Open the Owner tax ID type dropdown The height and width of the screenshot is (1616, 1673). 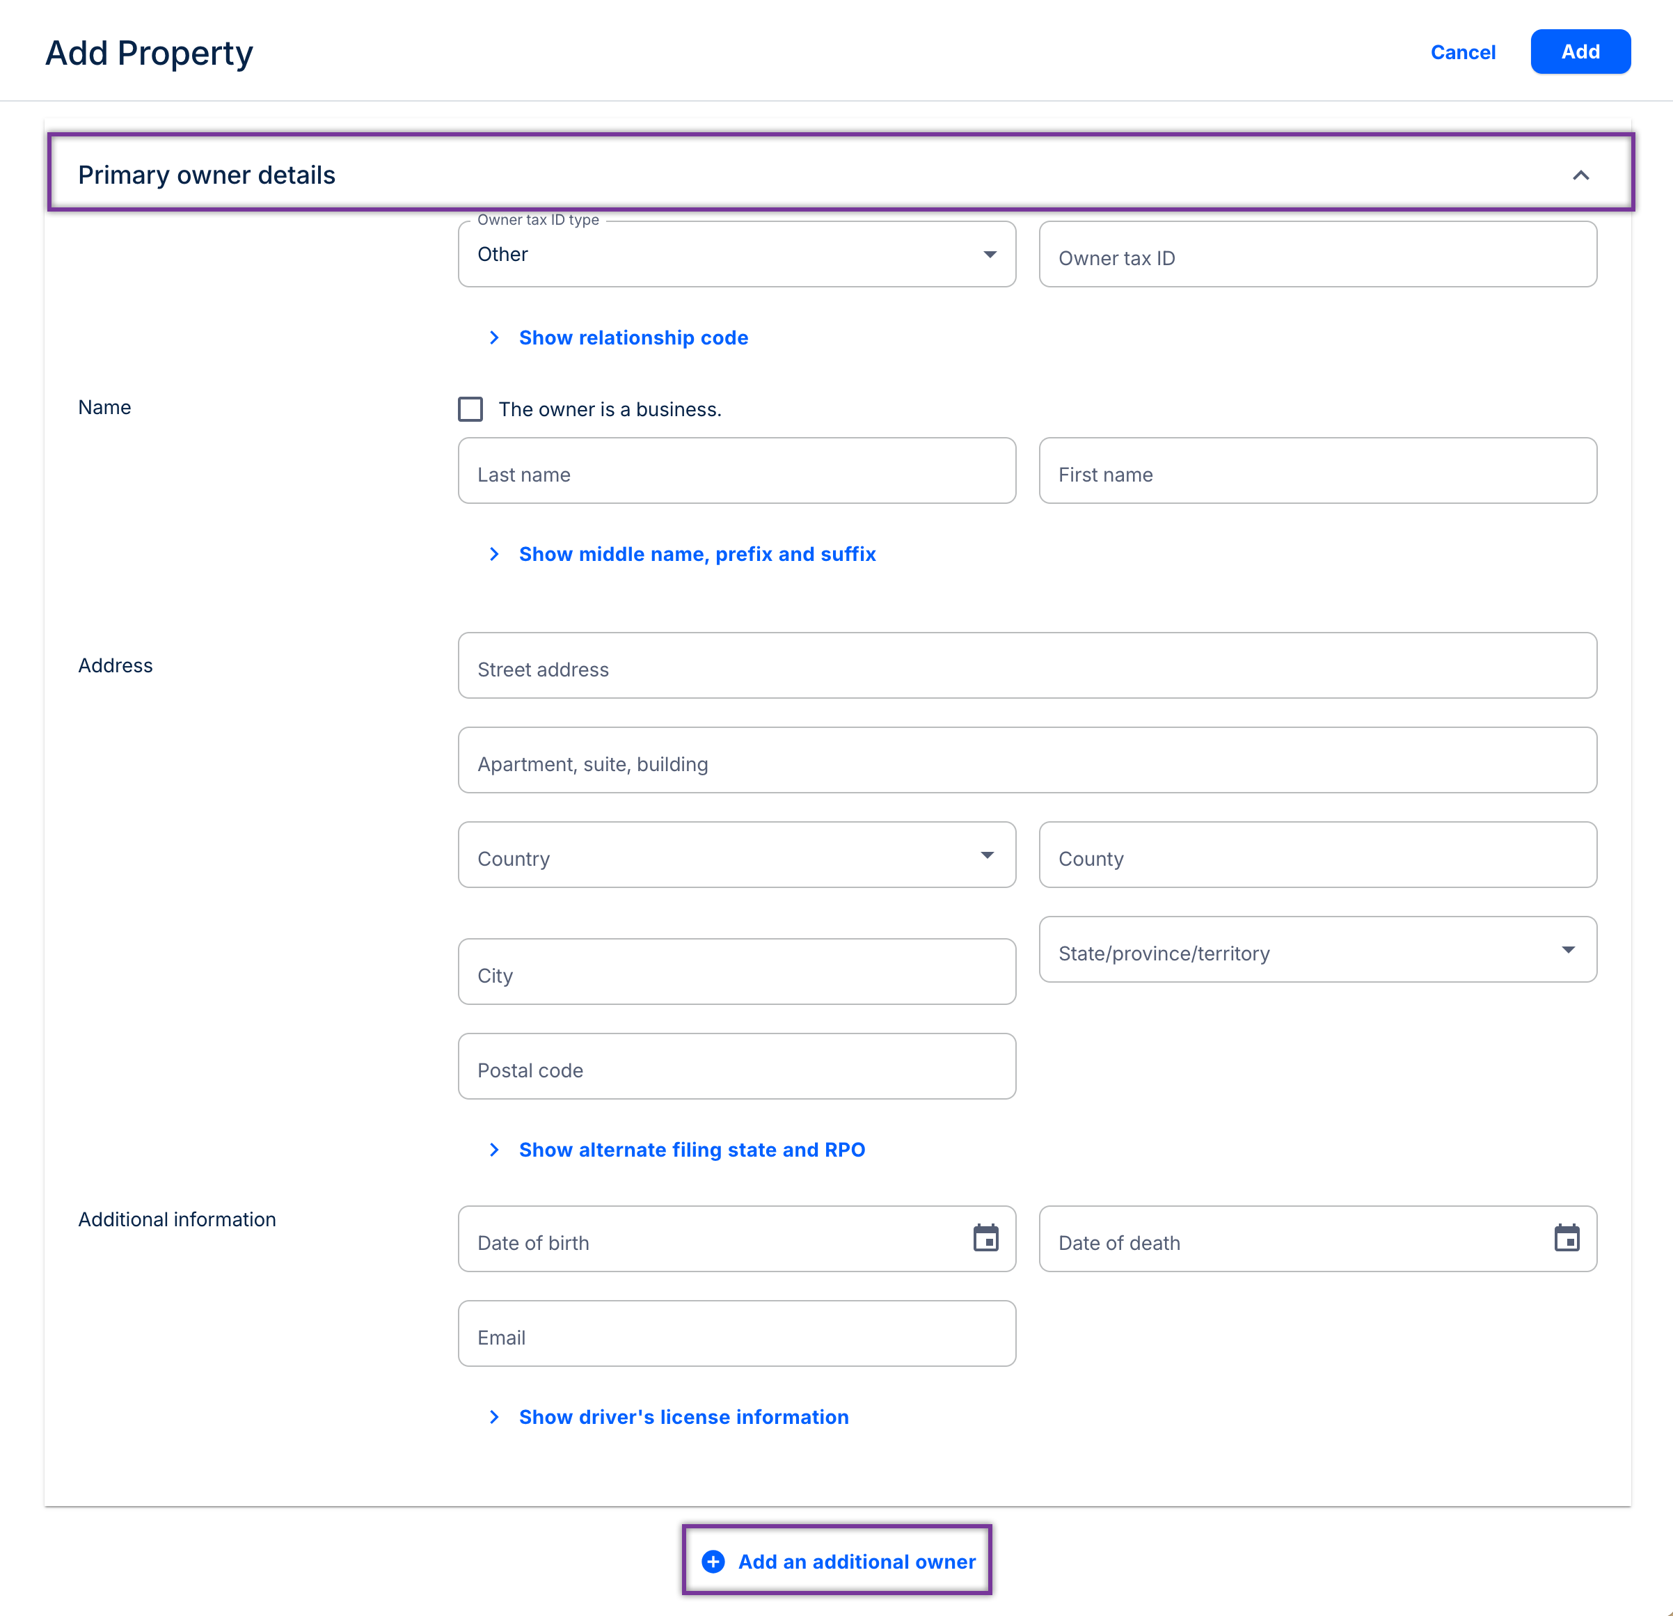coord(736,255)
